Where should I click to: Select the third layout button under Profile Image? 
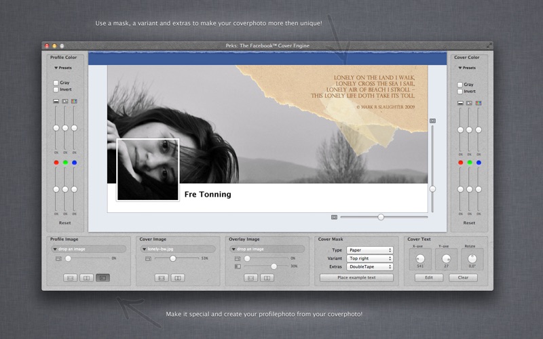pyautogui.click(x=102, y=278)
